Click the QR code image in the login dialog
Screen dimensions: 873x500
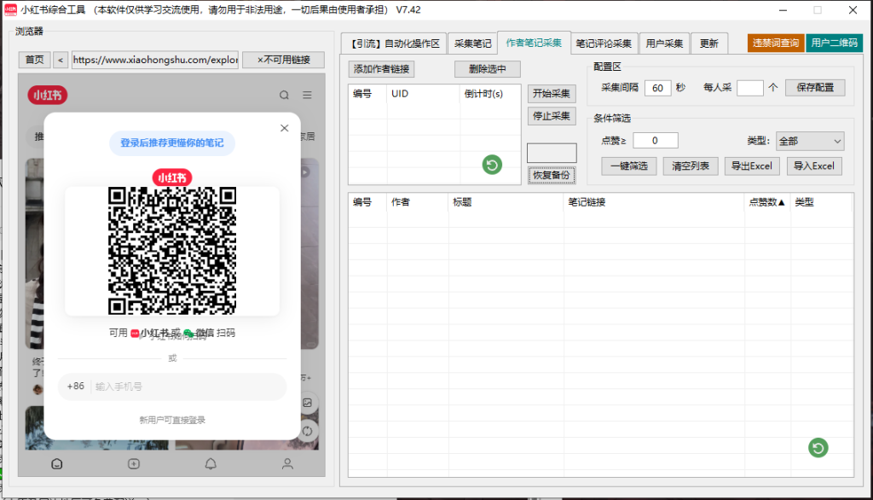coord(172,251)
